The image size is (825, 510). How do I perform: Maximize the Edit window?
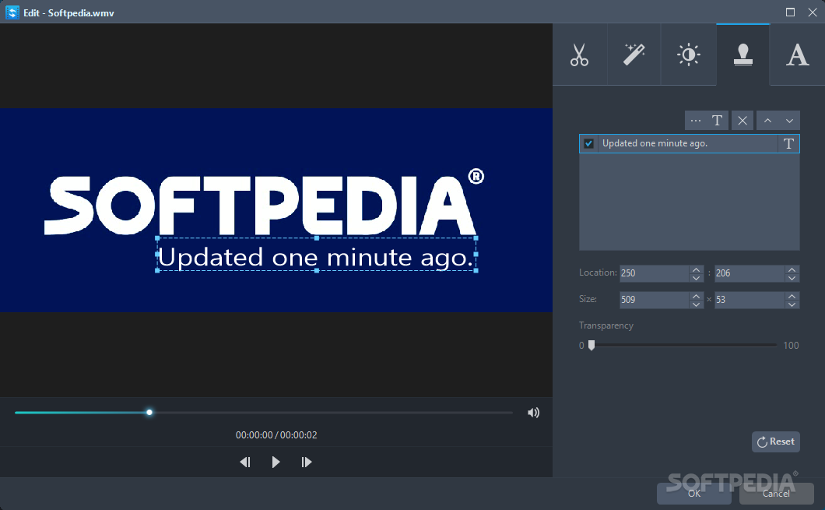point(790,12)
